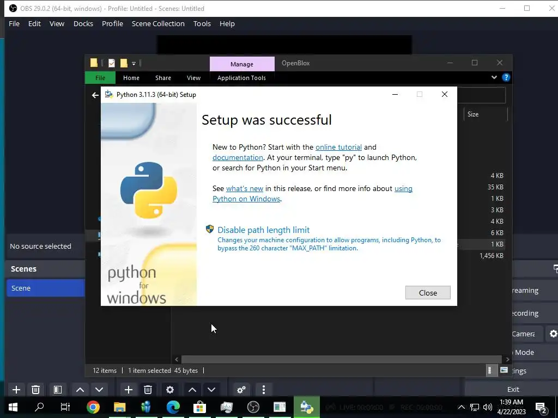
Task: Add a new source with plus icon
Action: tap(129, 390)
